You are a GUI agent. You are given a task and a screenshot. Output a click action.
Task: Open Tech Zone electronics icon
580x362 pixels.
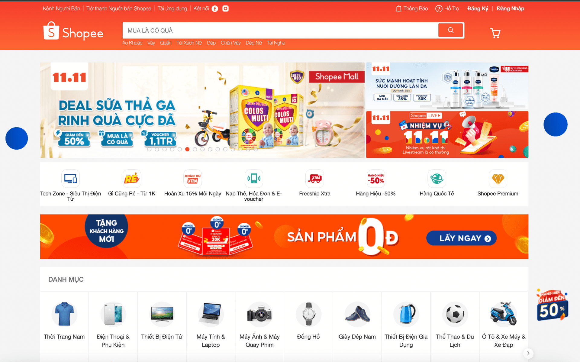coord(71,179)
